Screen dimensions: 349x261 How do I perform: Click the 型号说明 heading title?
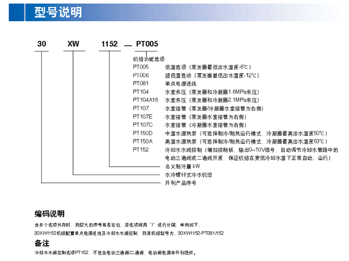coord(58,12)
